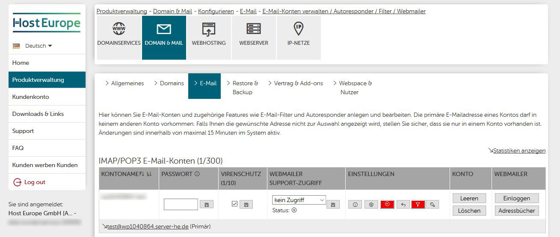The width and height of the screenshot is (560, 237).
Task: Click the German flag icon
Action: (x=16, y=46)
